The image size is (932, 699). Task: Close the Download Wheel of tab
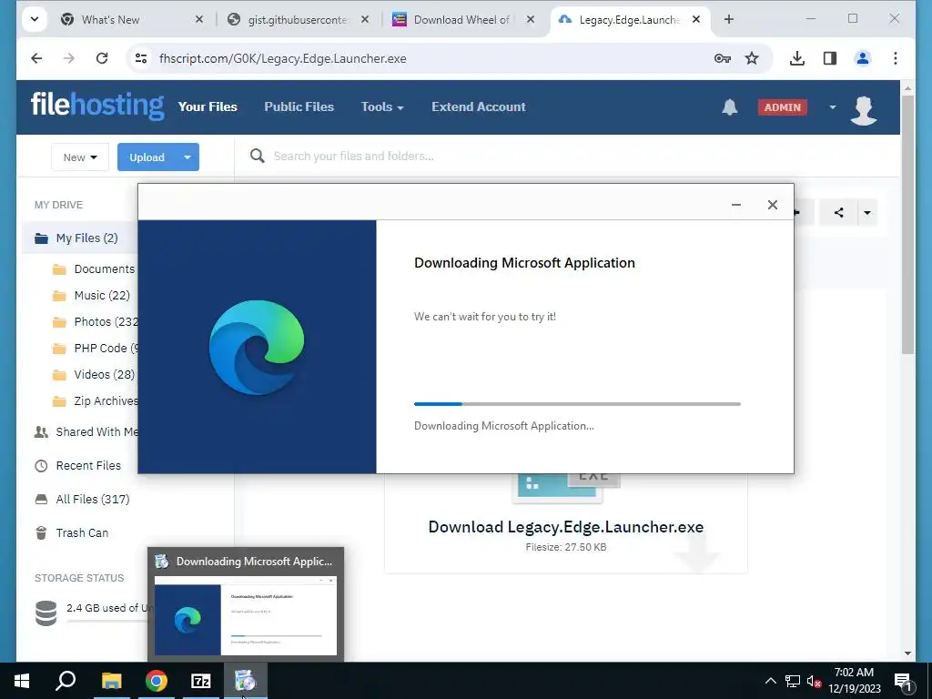531,20
